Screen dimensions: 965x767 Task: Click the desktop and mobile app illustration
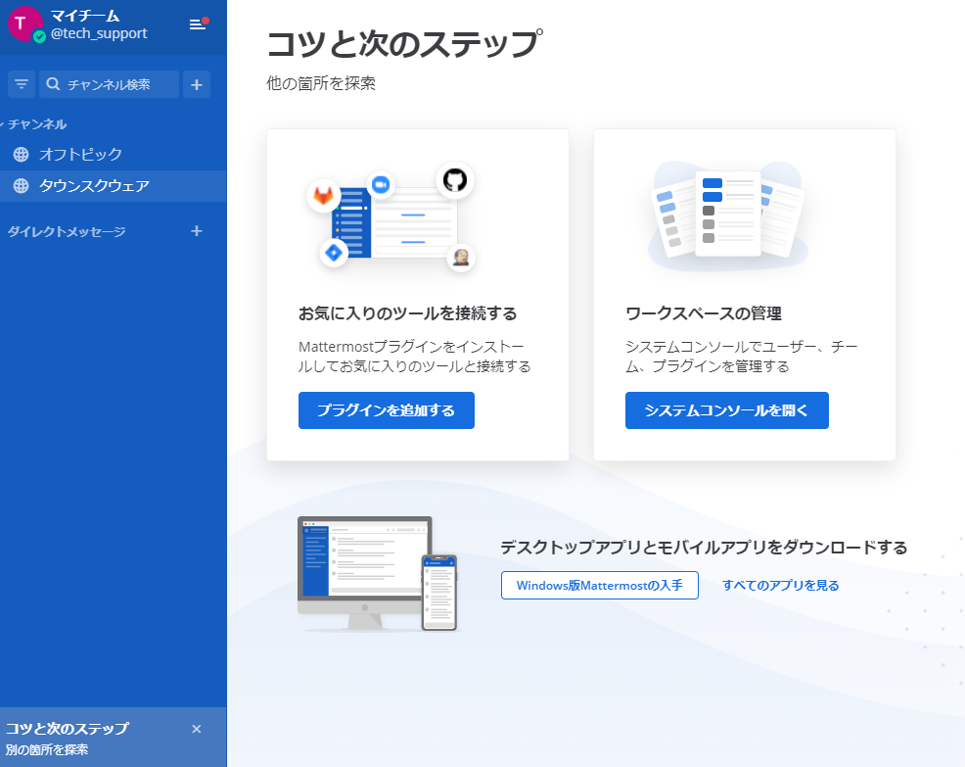[x=378, y=574]
